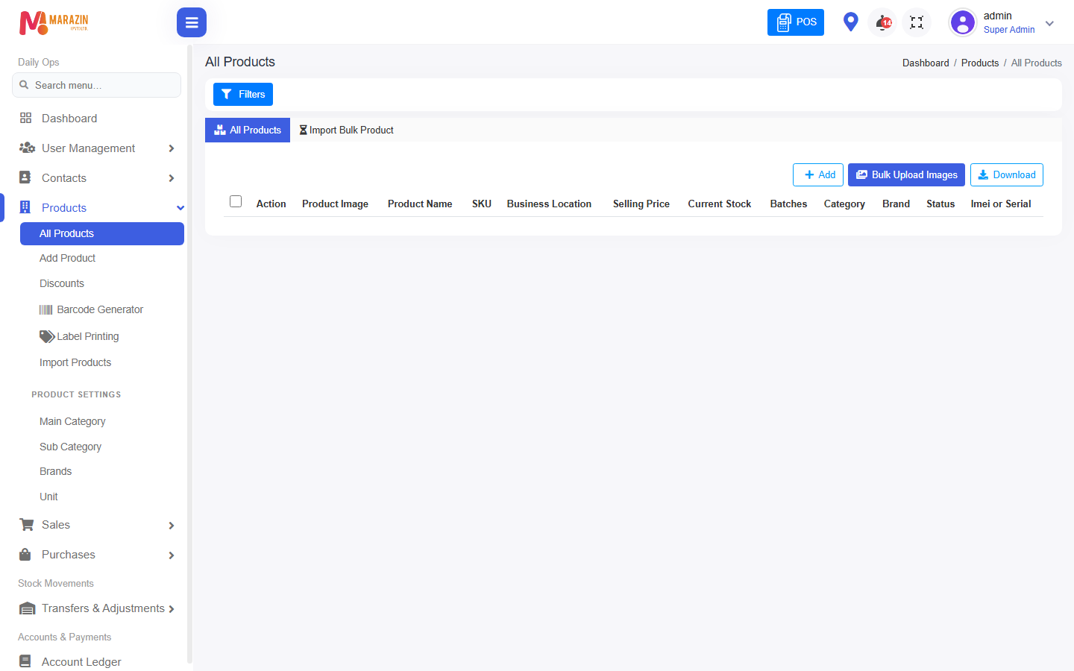This screenshot has width=1074, height=671.
Task: Expand the admin account dropdown arrow
Action: [1049, 23]
